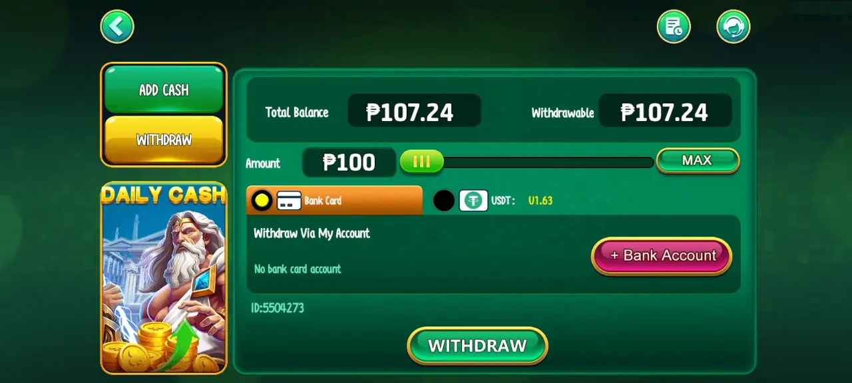Click the bank card icon

tap(289, 200)
